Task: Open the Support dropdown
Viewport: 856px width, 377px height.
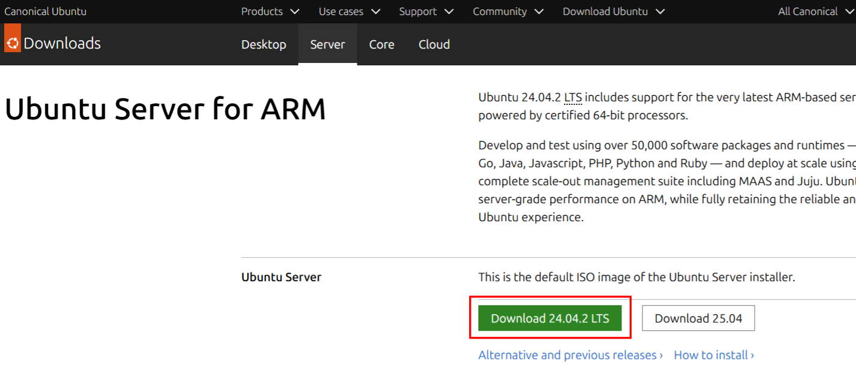Action: pos(426,11)
